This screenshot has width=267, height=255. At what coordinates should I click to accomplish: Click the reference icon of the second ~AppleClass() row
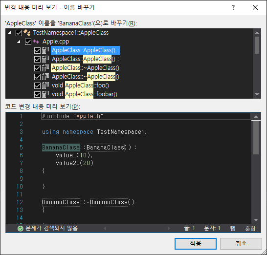45,77
